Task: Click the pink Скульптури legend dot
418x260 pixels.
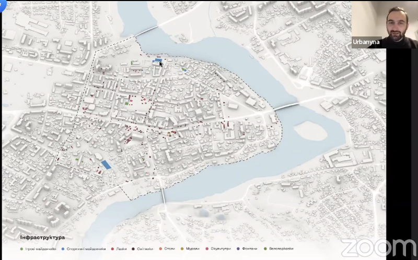Action: 207,249
